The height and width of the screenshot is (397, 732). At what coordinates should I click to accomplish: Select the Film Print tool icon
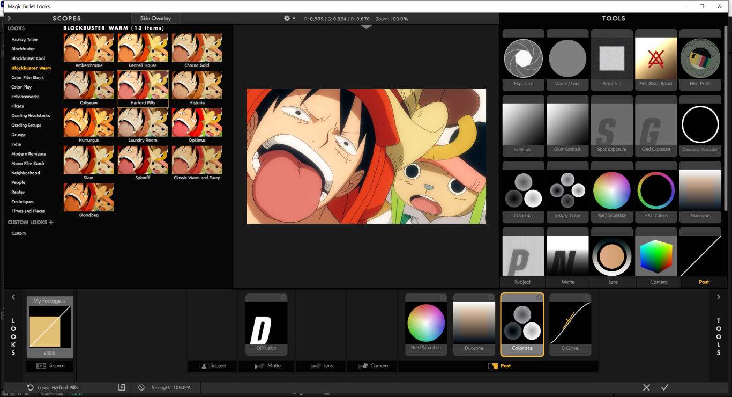pos(700,59)
